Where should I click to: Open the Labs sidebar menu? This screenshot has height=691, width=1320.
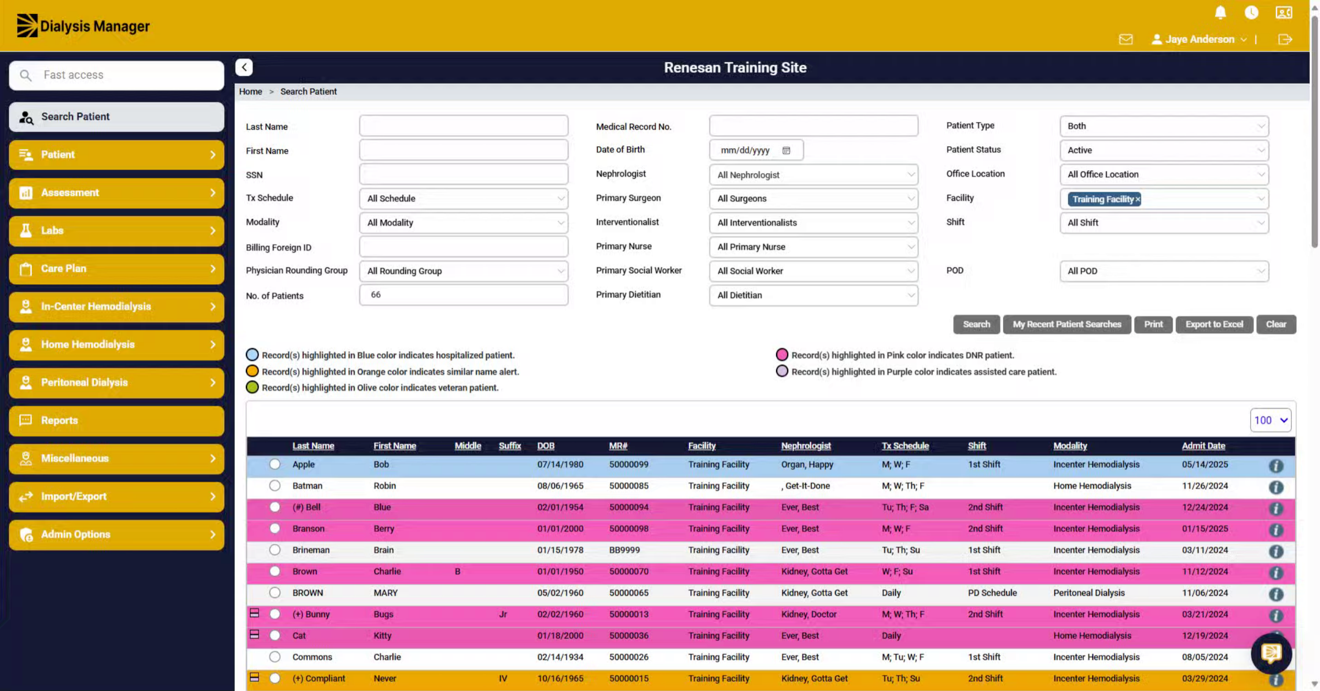tap(117, 230)
